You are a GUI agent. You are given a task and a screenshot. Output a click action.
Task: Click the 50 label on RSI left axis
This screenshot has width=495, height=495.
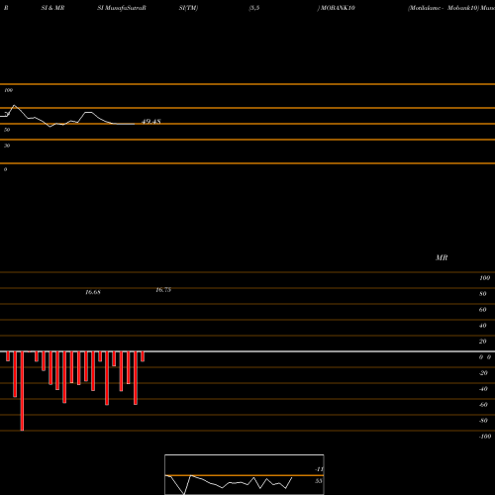7,130
